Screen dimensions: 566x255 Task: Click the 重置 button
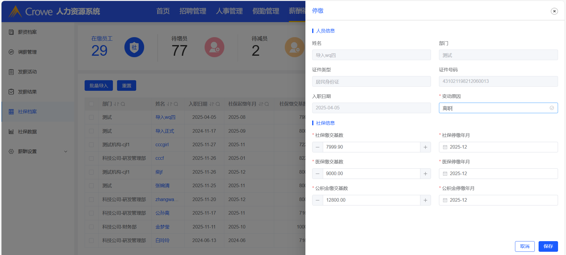[126, 85]
